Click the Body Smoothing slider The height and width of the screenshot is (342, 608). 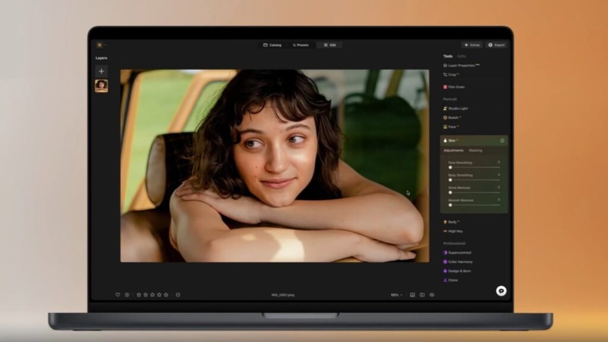pos(474,180)
